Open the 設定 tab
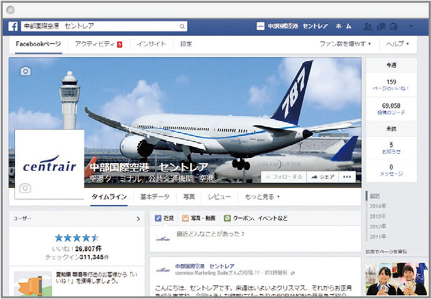 (x=186, y=44)
